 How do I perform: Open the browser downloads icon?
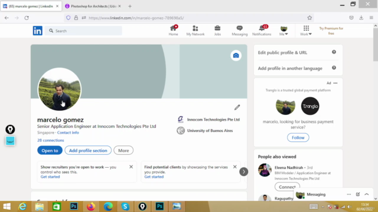[x=361, y=18]
